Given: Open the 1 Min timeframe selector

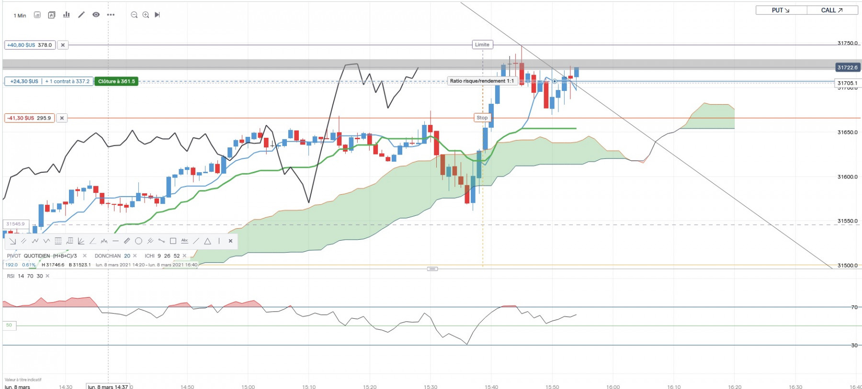Looking at the screenshot, I should pos(20,15).
